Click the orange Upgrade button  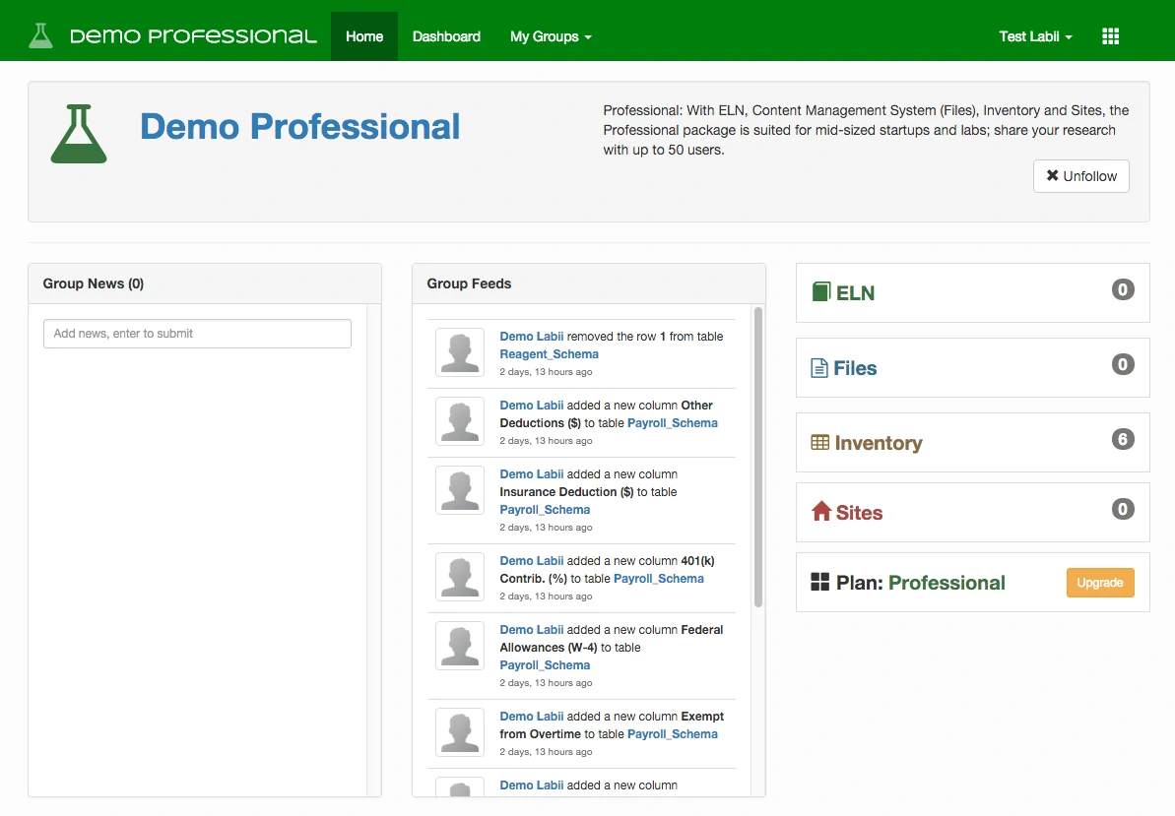pos(1099,583)
